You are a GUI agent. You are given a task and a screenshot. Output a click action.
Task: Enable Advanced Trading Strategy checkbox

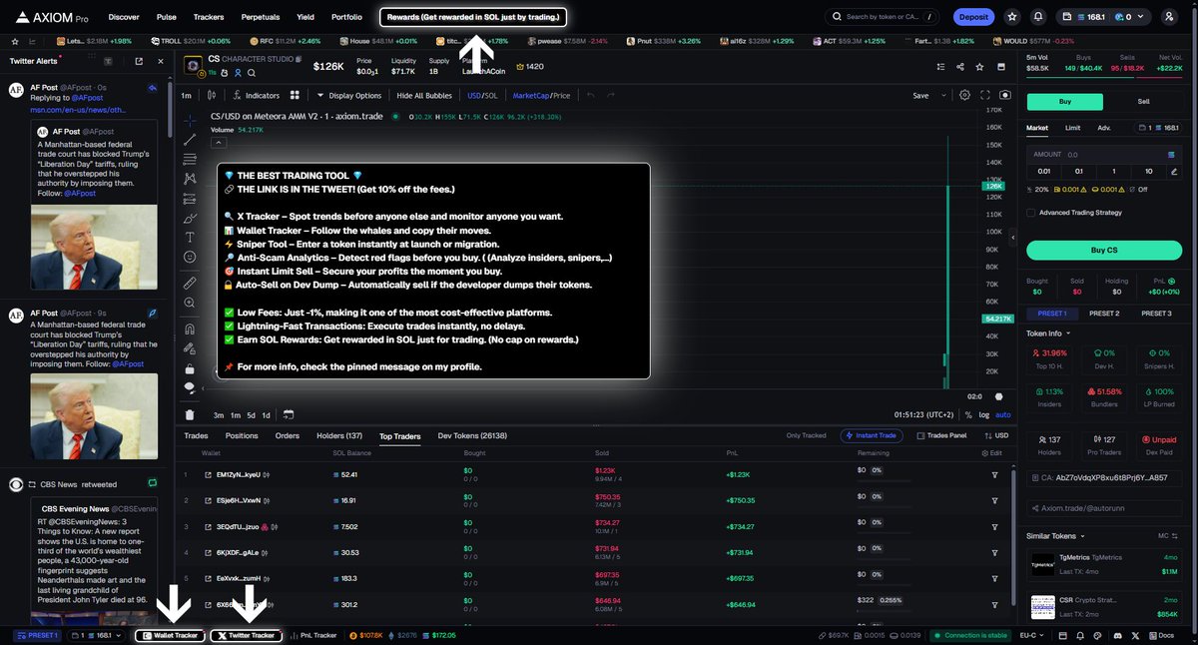click(x=1030, y=213)
